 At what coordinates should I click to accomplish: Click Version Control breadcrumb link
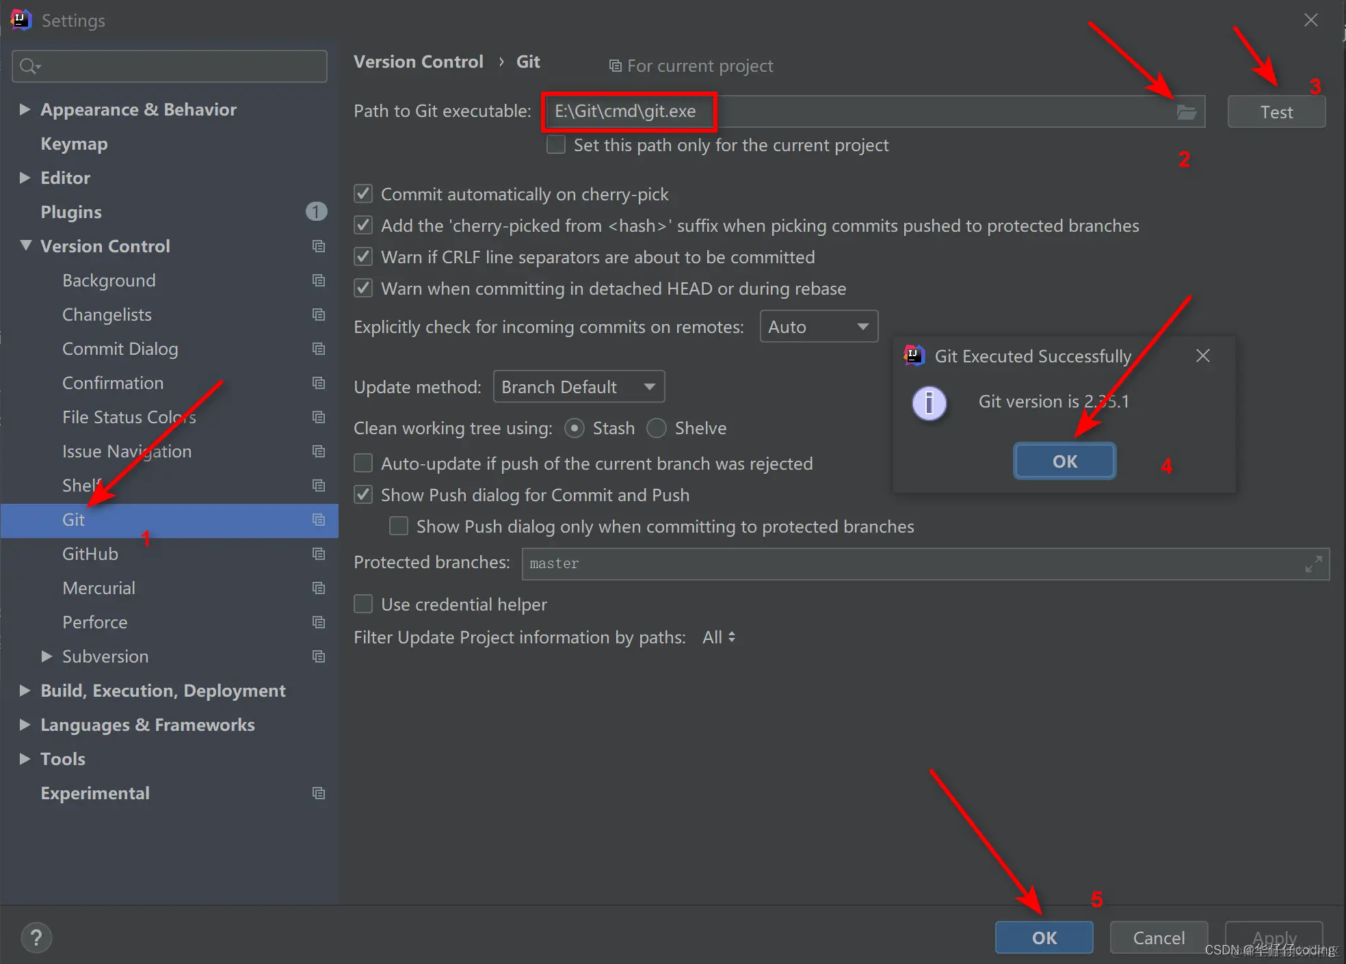point(419,62)
